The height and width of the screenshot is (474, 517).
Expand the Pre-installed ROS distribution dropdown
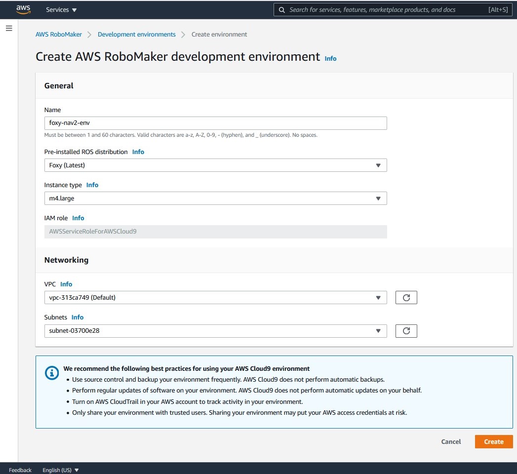pos(216,165)
